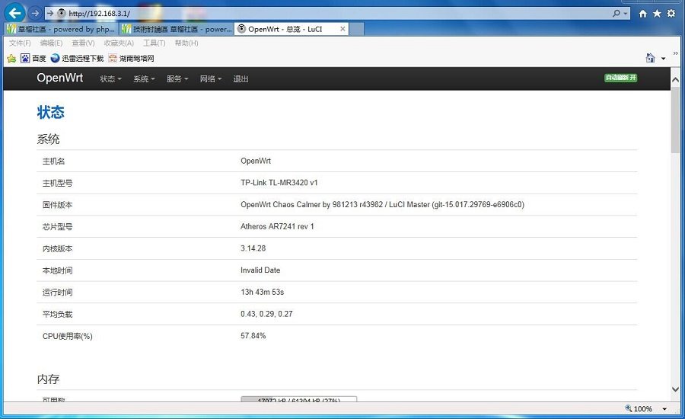This screenshot has height=419, width=685.
Task: Click the 内存 section heading
Action: [x=48, y=379]
